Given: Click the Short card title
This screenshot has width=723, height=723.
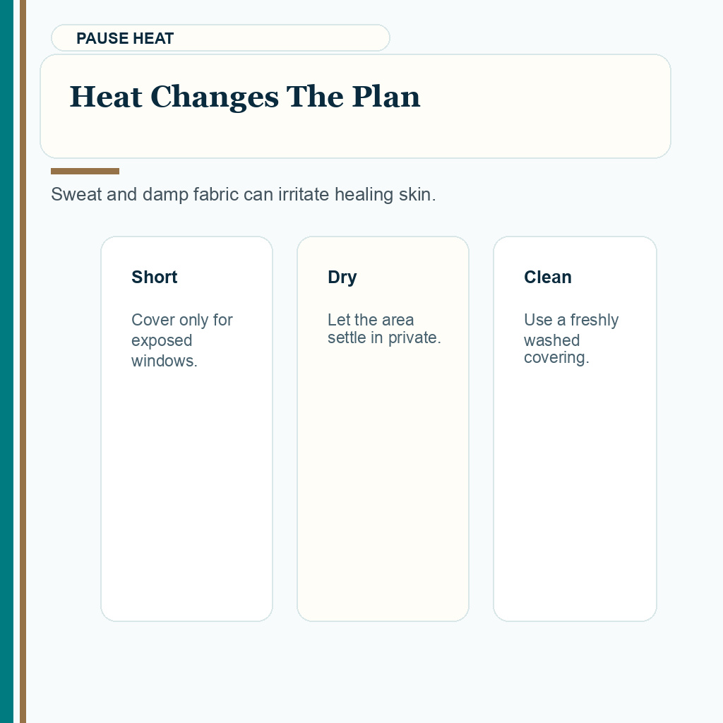Looking at the screenshot, I should coord(155,277).
